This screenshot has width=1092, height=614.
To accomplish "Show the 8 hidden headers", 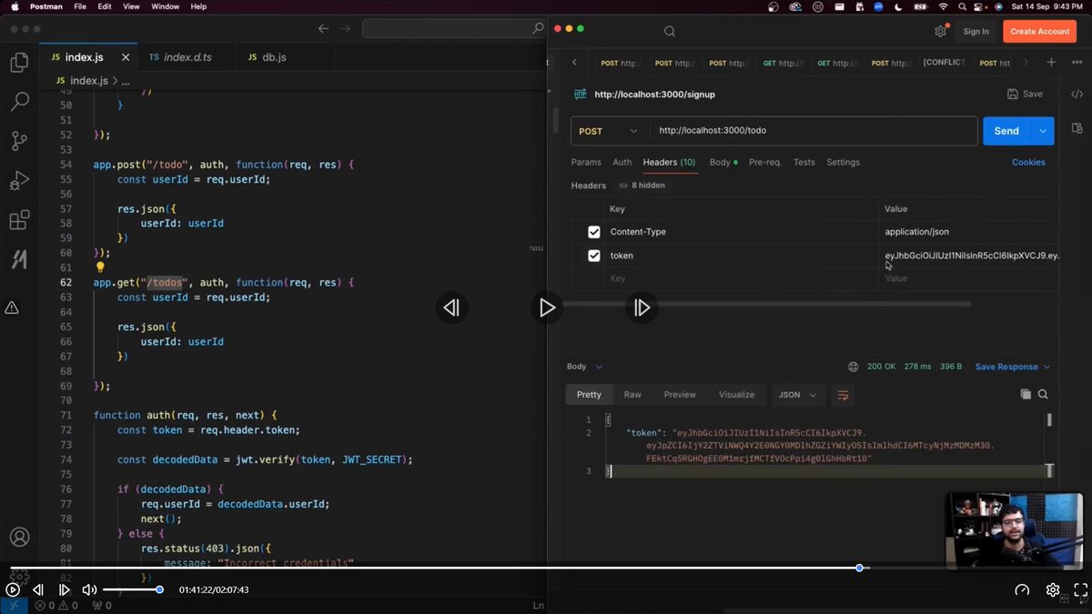I will (x=642, y=186).
